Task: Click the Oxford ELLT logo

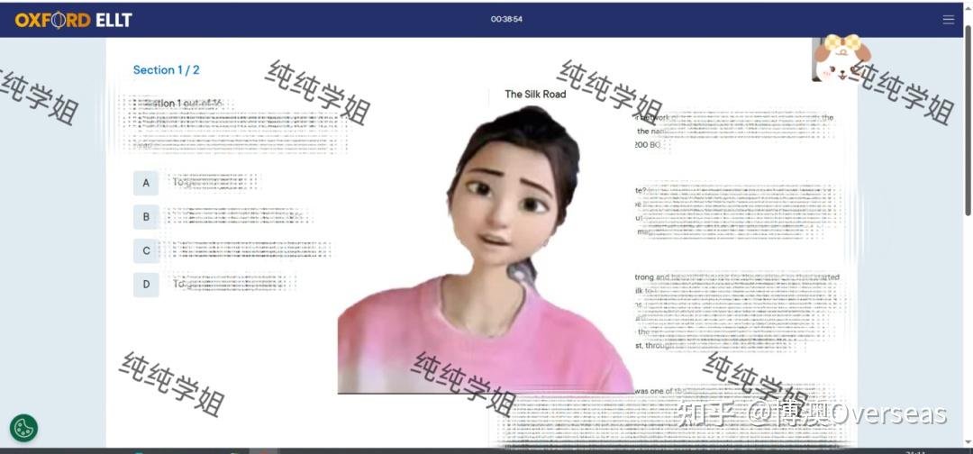Action: (x=73, y=20)
